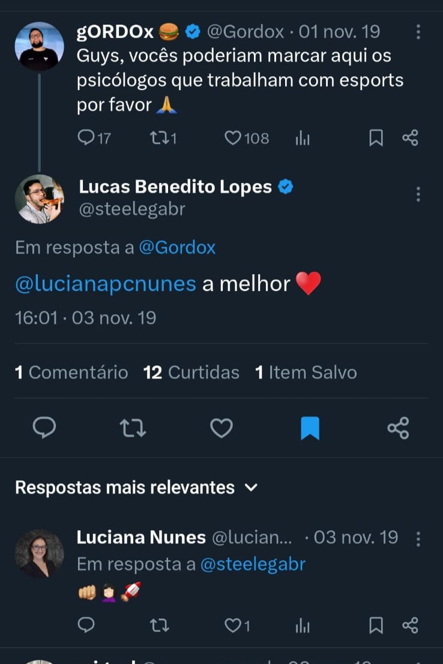Image resolution: width=443 pixels, height=664 pixels.
Task: Open more options for gORDOx's tweet
Action: 418,32
